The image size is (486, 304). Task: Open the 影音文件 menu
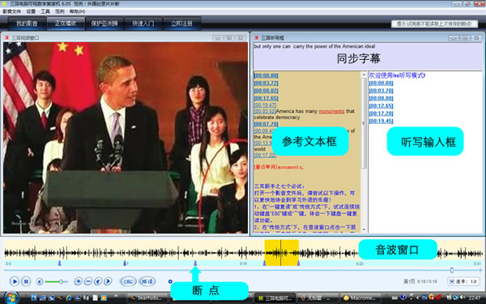(x=12, y=11)
